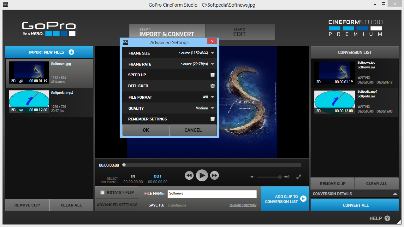Click the CineForm Studio Premium logo
404x227 pixels.
[355, 28]
